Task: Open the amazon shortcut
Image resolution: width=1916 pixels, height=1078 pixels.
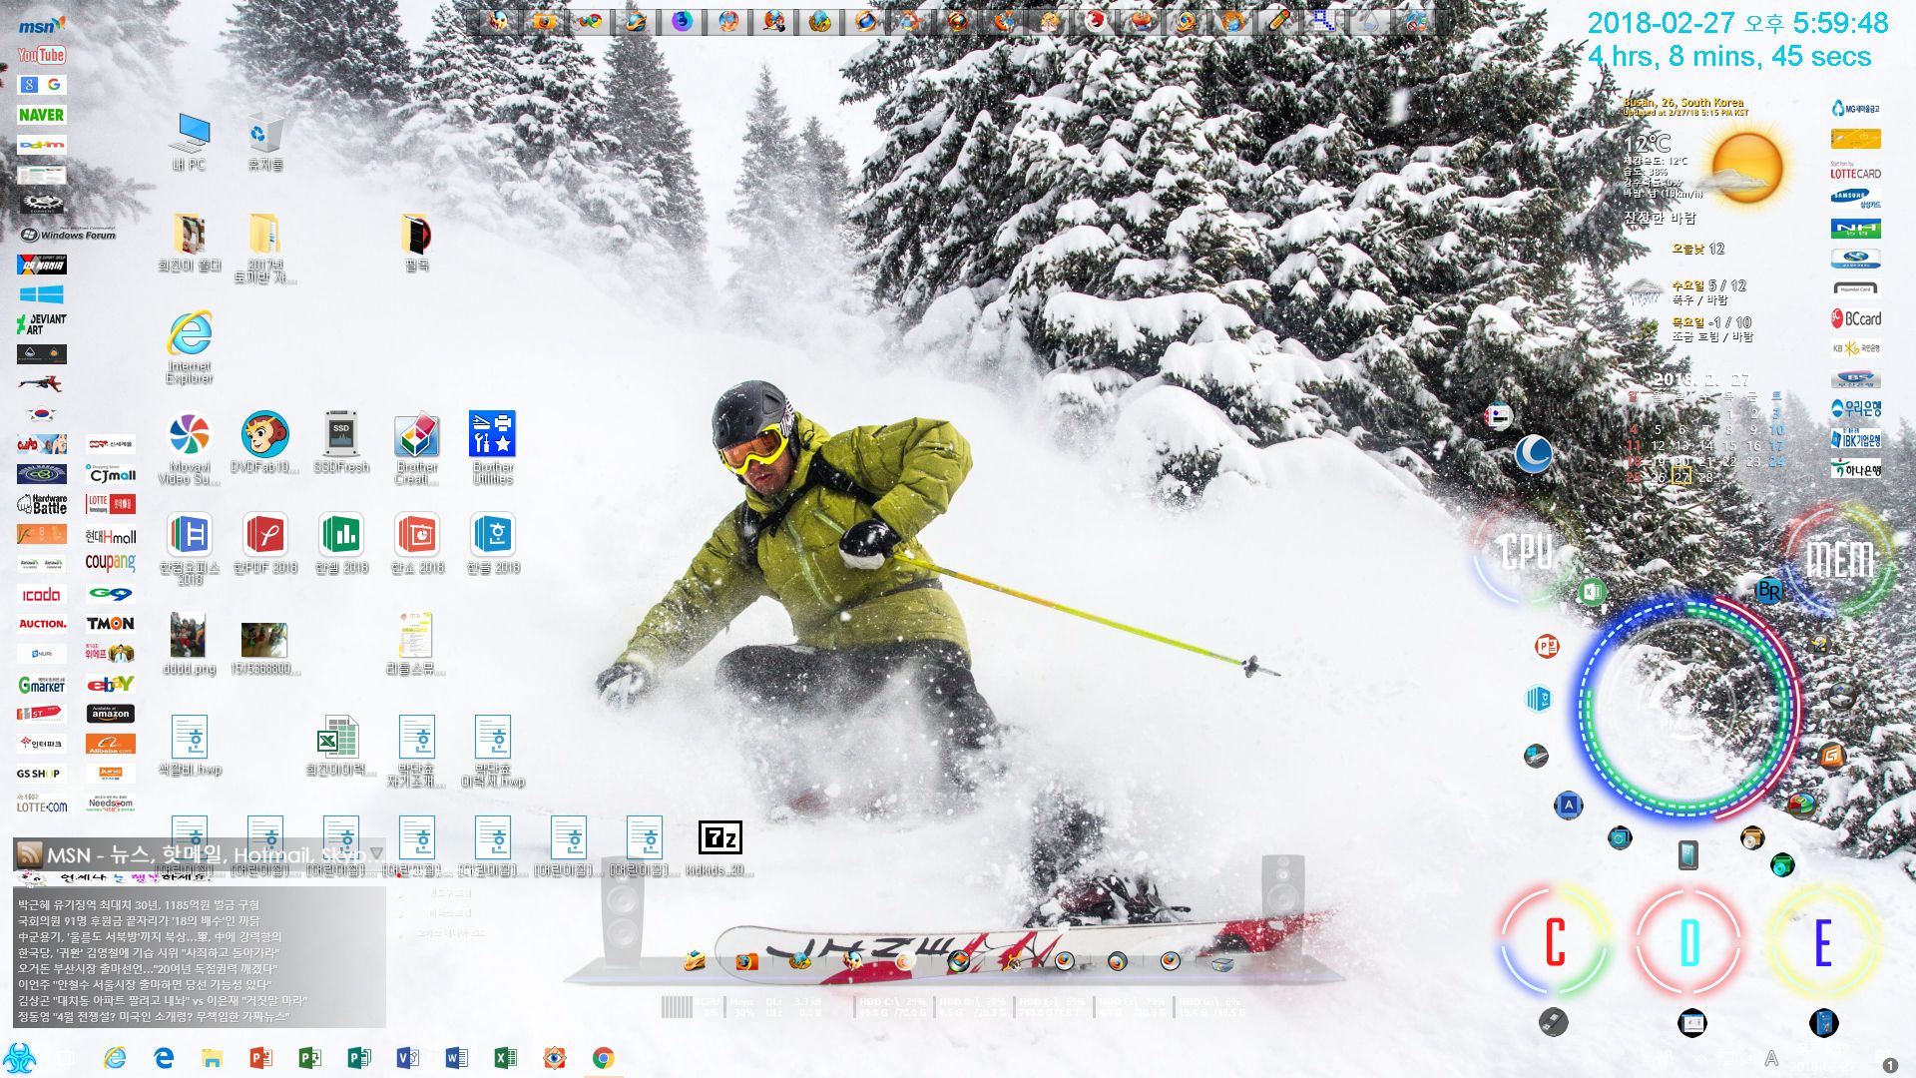Action: click(x=110, y=714)
